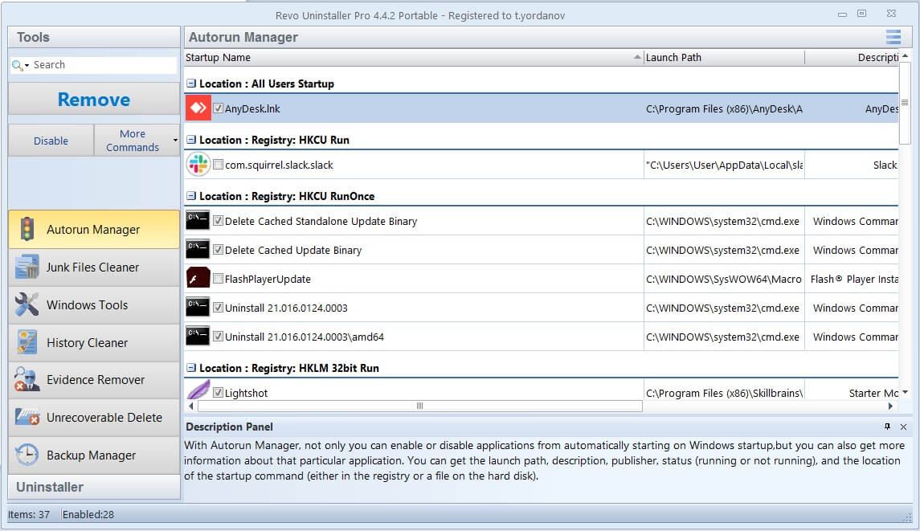Click the search magnifier icon
This screenshot has width=920, height=531.
[17, 65]
